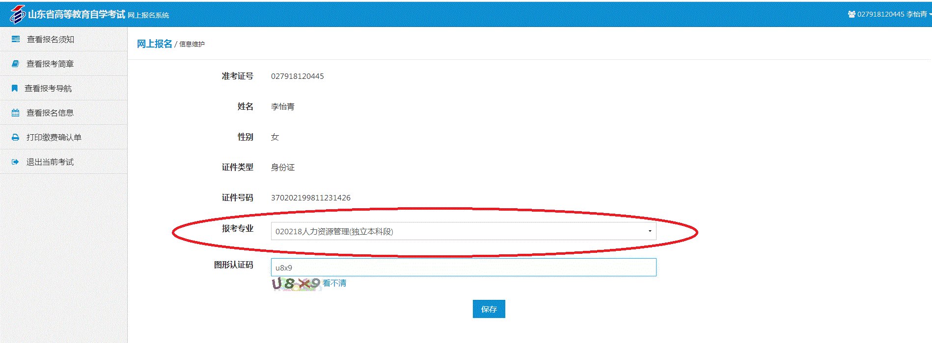The height and width of the screenshot is (343, 932).
Task: Open 打印缴费确认单 page
Action: (54, 137)
